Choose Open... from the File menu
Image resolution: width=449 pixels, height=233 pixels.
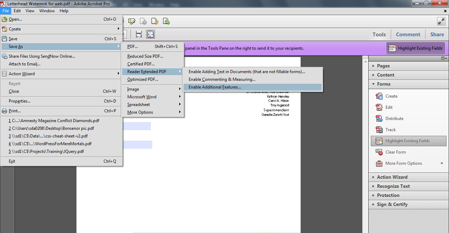(x=61, y=19)
